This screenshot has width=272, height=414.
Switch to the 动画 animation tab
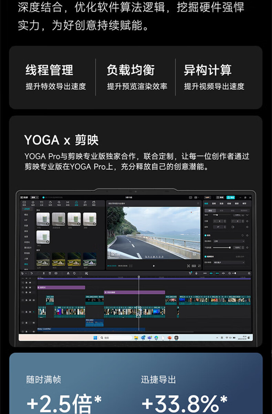[x=229, y=203]
